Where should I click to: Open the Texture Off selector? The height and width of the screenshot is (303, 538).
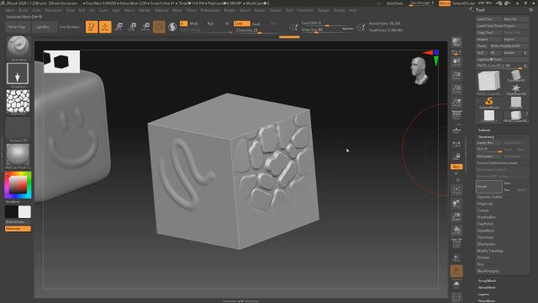(x=18, y=128)
